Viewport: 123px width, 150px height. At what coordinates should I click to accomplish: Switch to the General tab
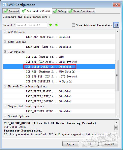[x=11, y=11]
